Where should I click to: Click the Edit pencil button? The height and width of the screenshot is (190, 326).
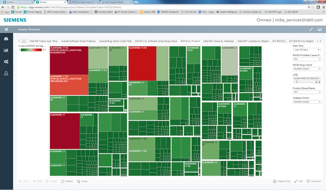(298, 181)
